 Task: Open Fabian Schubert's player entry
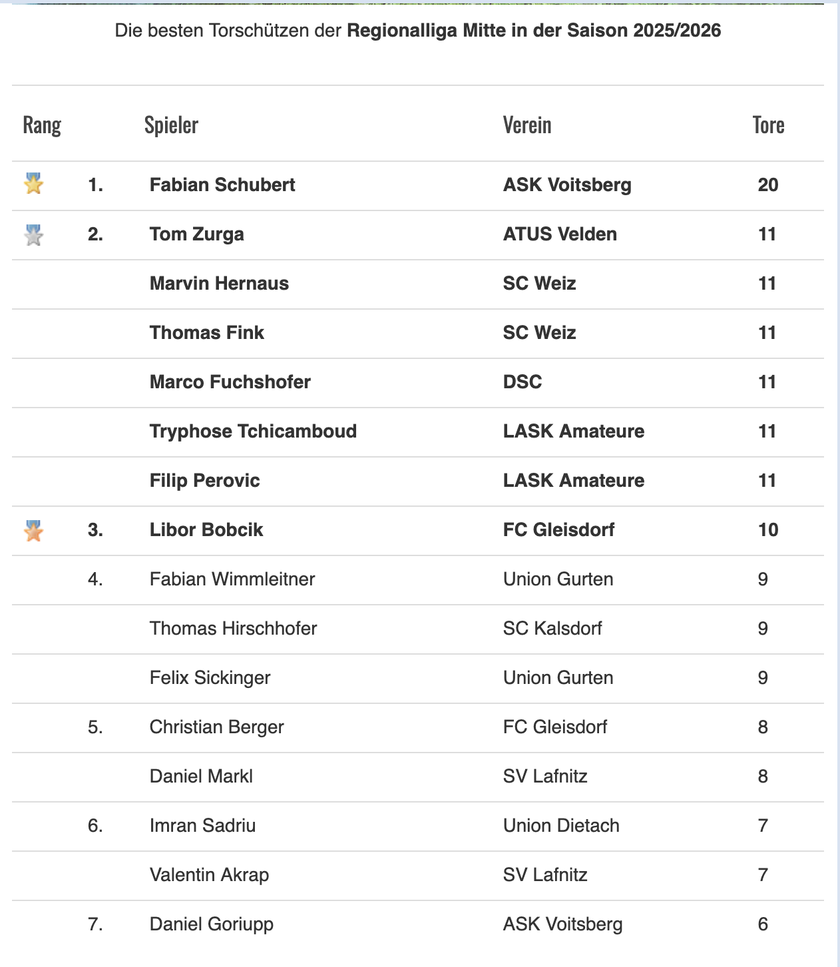tap(222, 184)
